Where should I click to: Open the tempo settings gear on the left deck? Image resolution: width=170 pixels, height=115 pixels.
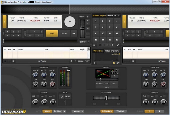[88, 17]
